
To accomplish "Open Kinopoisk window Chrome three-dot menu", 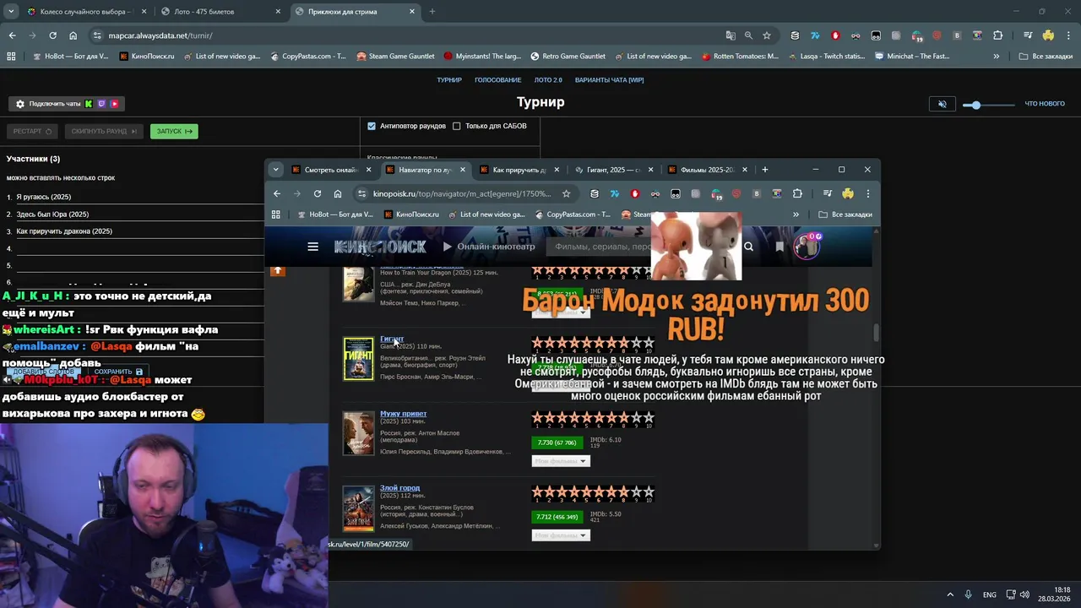I will pyautogui.click(x=867, y=193).
